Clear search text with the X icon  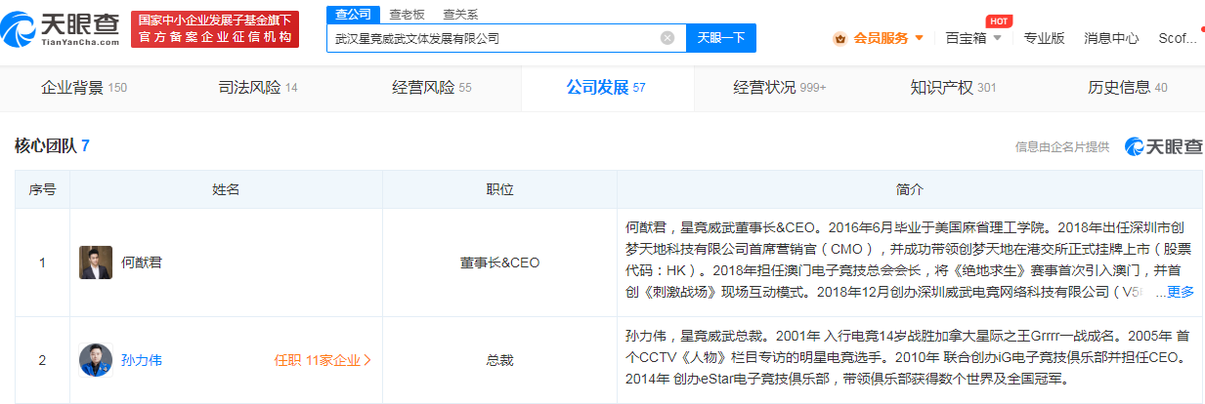tap(667, 38)
